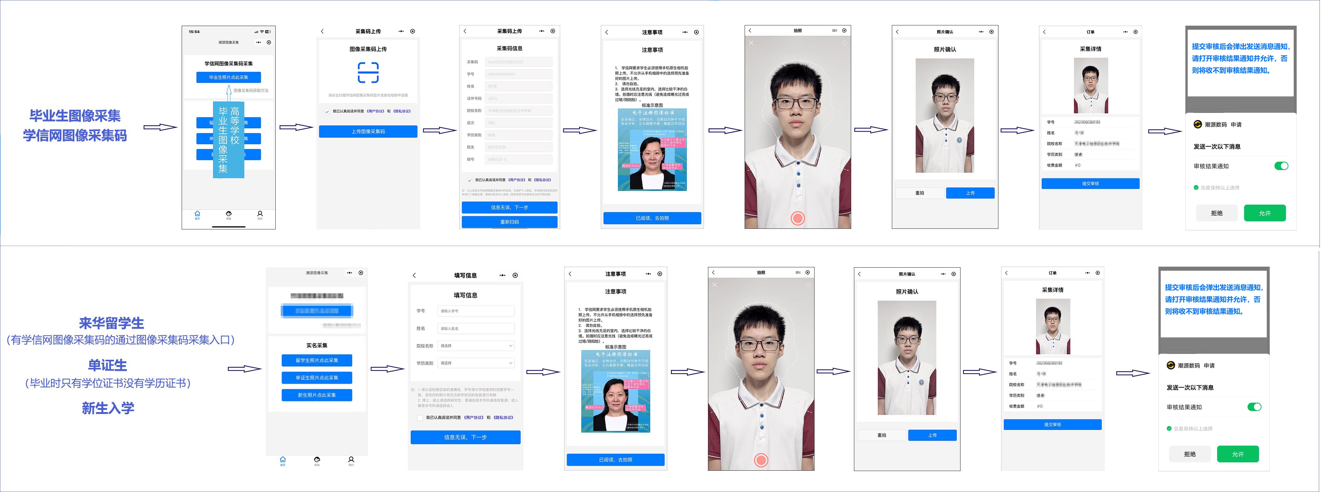Click the 上传图像采集码 button
The height and width of the screenshot is (492, 1322).
pyautogui.click(x=368, y=132)
